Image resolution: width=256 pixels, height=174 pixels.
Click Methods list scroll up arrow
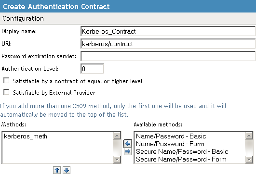click(117, 136)
